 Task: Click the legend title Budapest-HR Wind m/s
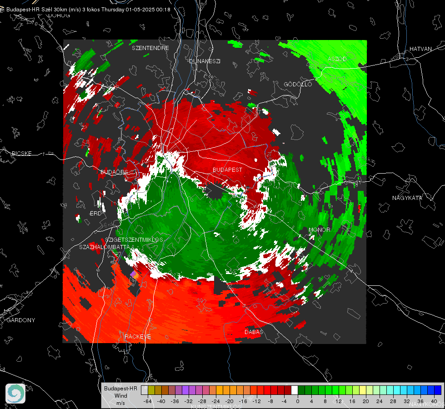click(120, 396)
